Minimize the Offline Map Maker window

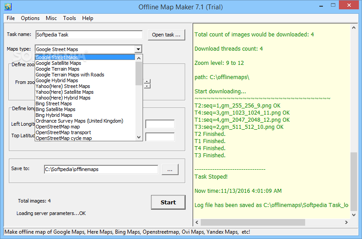pyautogui.click(x=321, y=6)
